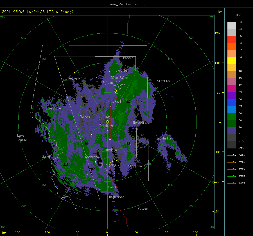Pick the dark green 20-10 dBZ swatch
253x236 pixels.
[232, 123]
